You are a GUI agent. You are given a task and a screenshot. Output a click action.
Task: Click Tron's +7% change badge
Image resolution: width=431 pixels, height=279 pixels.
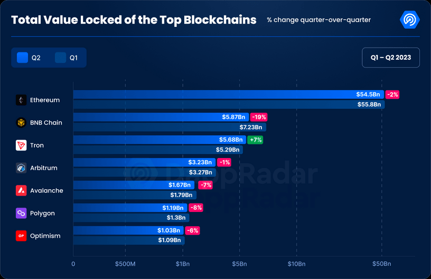255,139
